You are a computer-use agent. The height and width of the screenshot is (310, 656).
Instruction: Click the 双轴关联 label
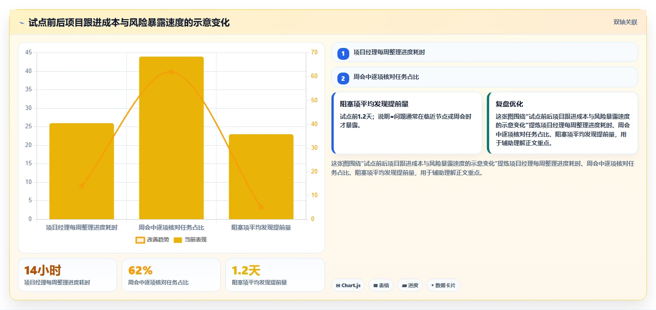(x=625, y=22)
